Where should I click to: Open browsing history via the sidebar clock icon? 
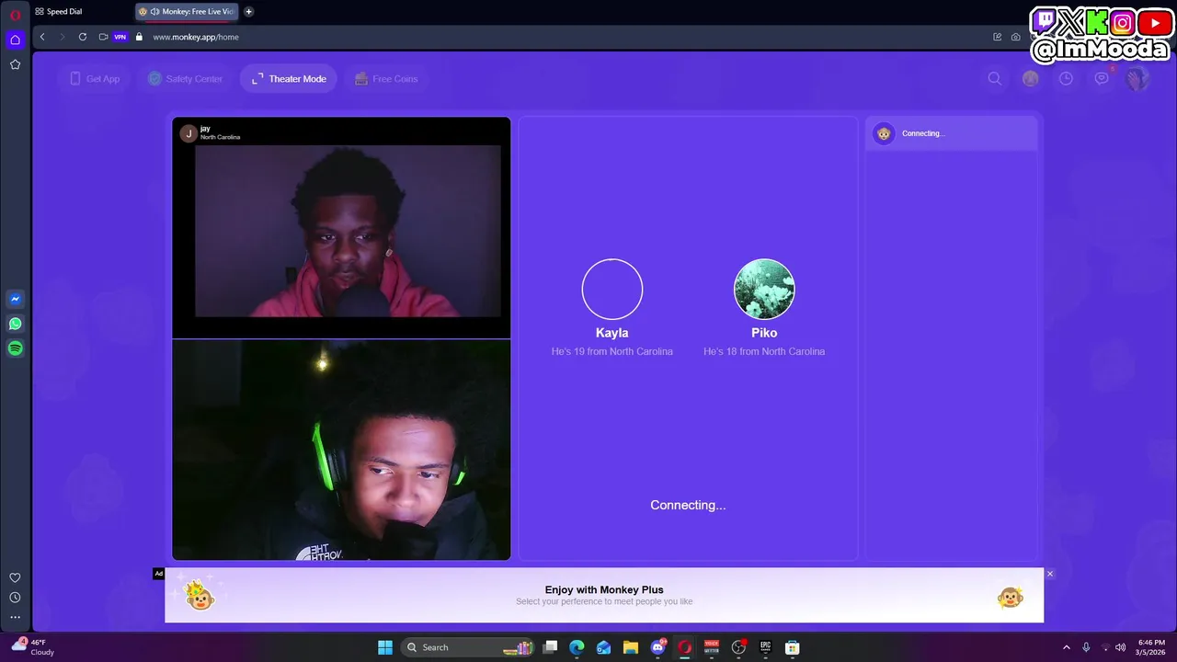point(15,598)
